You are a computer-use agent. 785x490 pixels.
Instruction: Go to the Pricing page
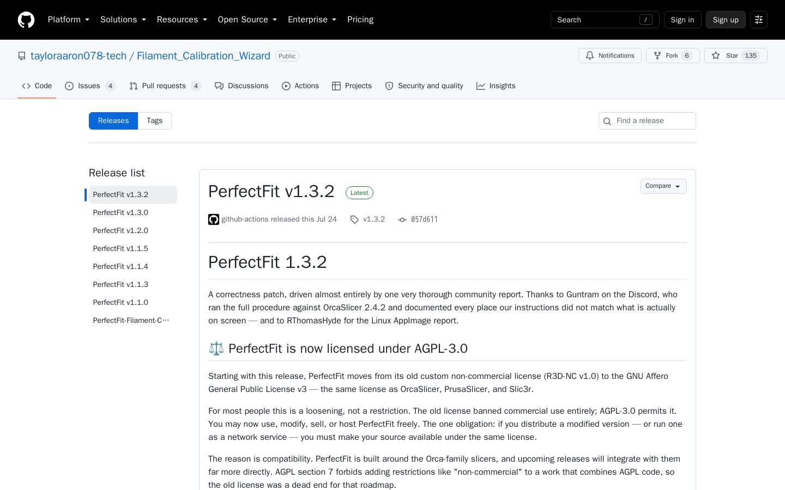[360, 20]
